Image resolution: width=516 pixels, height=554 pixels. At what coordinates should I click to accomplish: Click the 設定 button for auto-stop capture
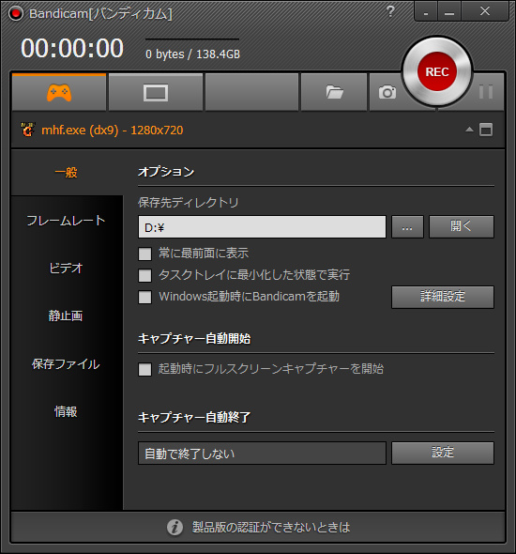point(443,453)
